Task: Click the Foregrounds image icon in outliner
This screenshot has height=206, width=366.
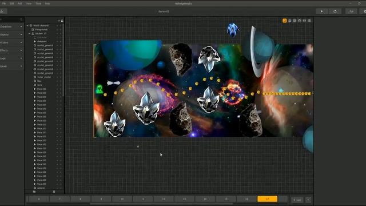Action: [x=33, y=30]
